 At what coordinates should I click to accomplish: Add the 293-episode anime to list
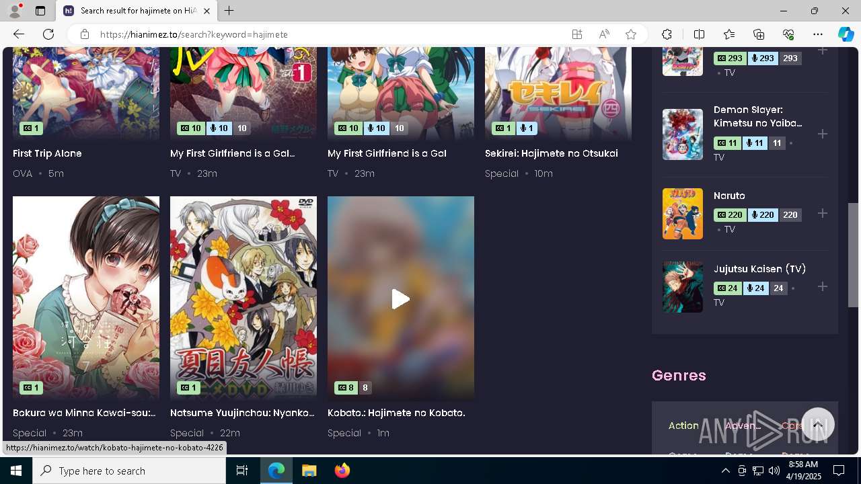(x=822, y=51)
